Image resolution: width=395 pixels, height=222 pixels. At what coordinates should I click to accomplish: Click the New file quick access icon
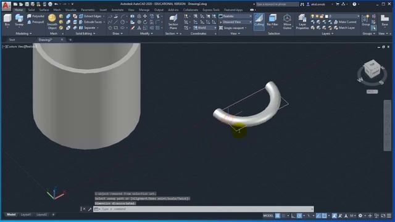point(15,4)
